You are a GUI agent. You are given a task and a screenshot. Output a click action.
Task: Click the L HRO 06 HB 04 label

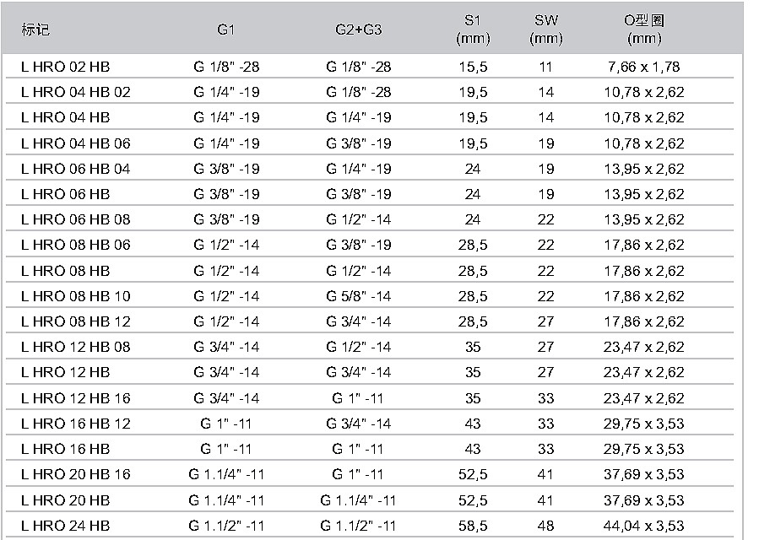point(75,169)
